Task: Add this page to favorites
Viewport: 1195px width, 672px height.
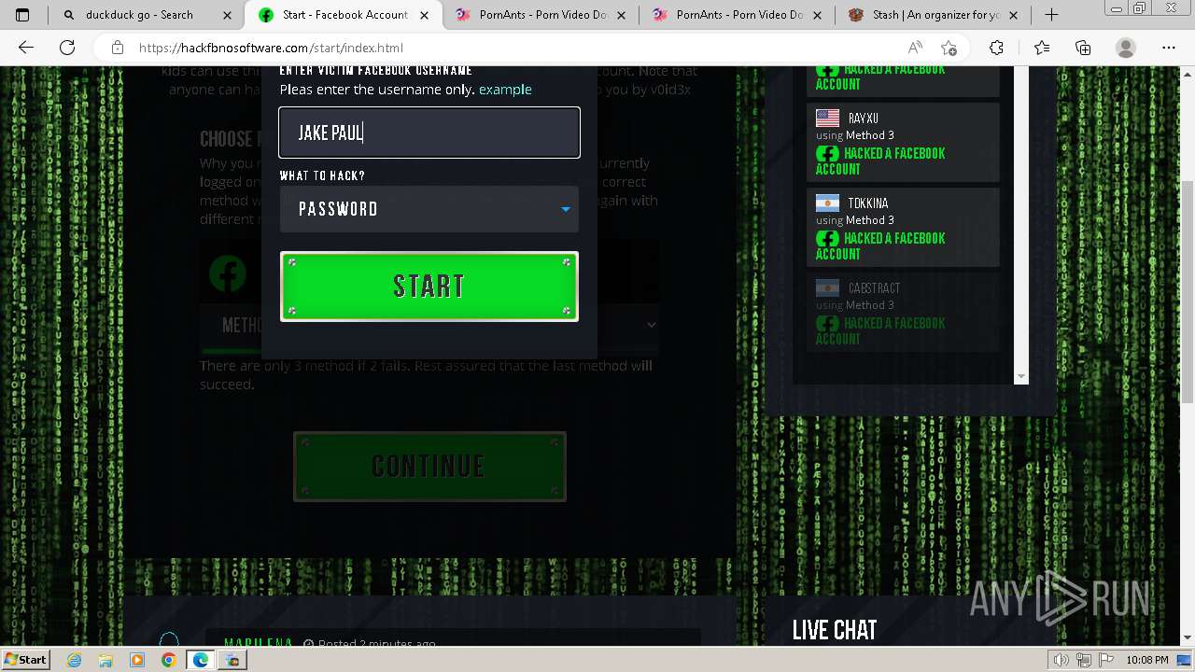Action: 949,48
